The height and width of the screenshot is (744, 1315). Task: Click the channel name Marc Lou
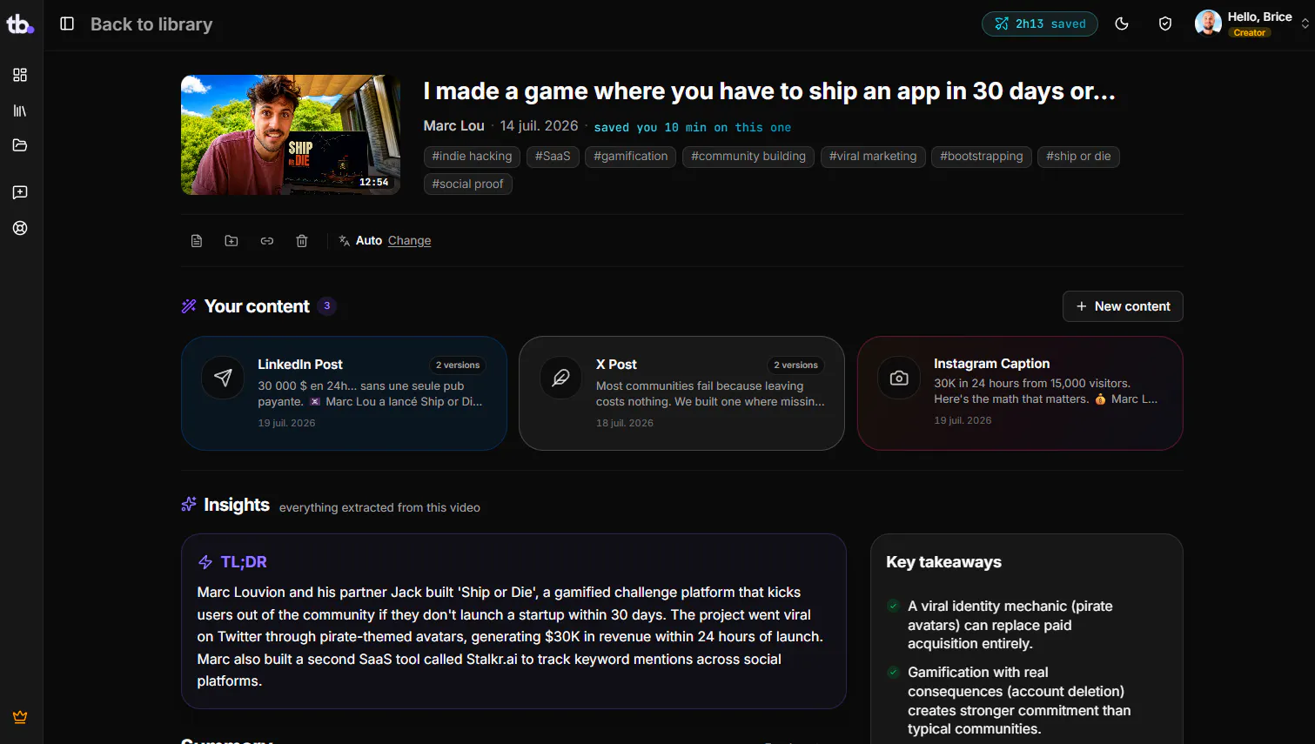[x=453, y=126]
